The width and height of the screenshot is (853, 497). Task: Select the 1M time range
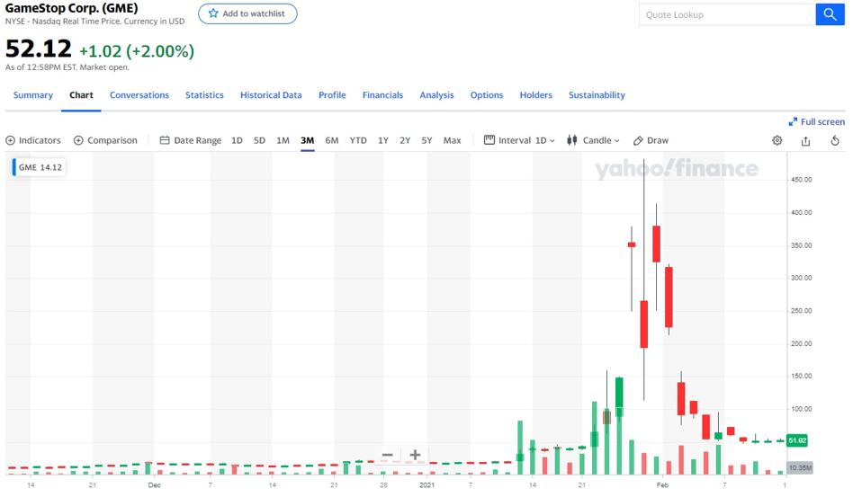(283, 140)
